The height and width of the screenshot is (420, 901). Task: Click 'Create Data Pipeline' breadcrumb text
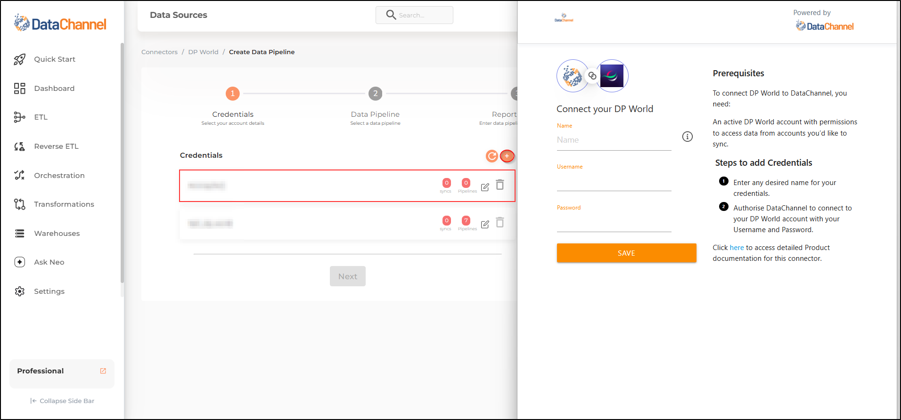(x=262, y=52)
